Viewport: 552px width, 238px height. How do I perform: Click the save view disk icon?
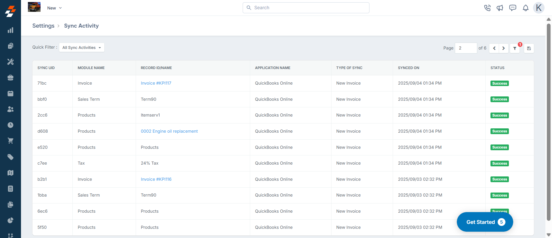point(529,48)
